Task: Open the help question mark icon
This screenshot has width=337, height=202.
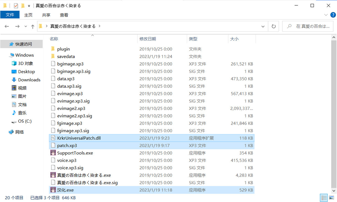Action: click(x=333, y=15)
